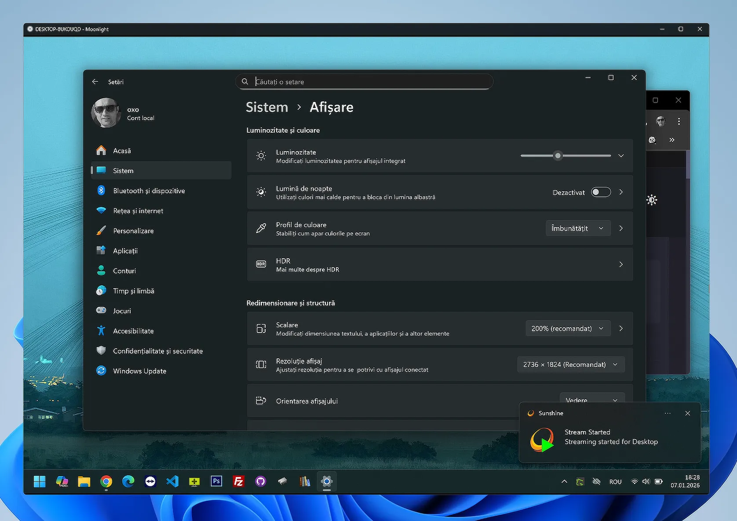737x521 pixels.
Task: Open Windows Update from sidebar
Action: [x=139, y=371]
